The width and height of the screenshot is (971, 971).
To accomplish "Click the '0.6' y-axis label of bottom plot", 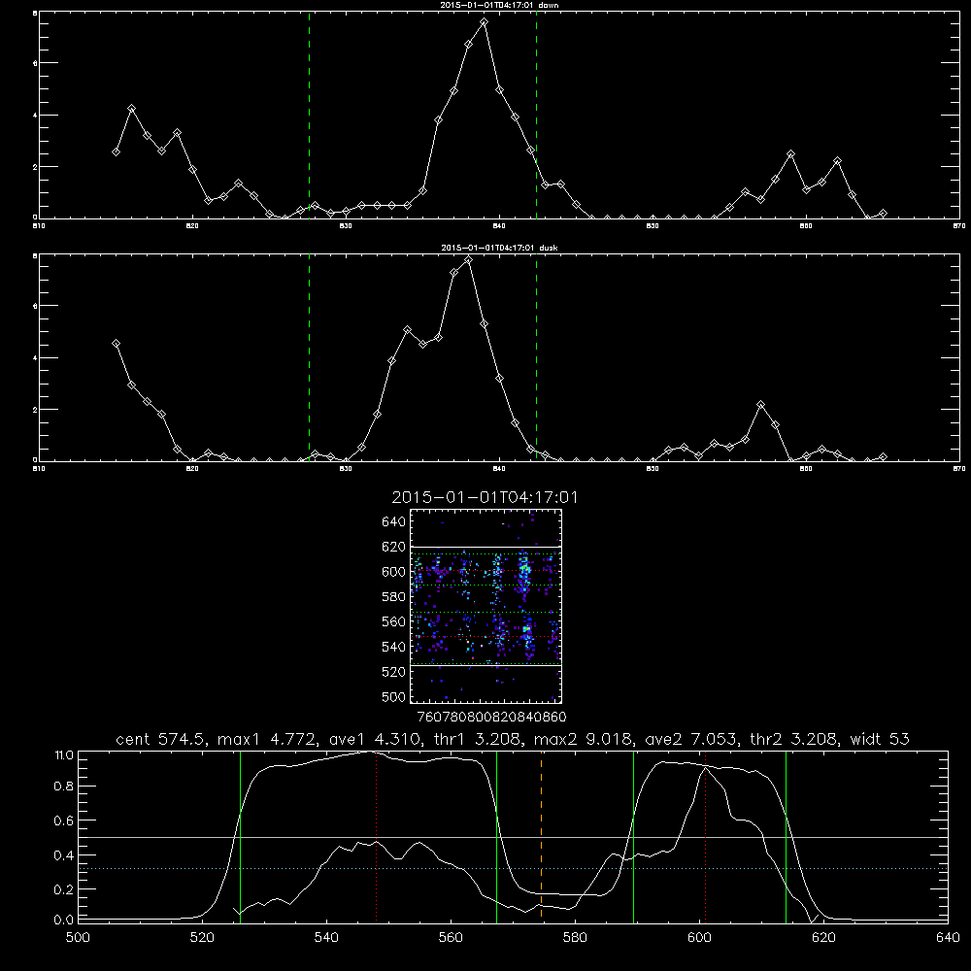I will coord(64,820).
